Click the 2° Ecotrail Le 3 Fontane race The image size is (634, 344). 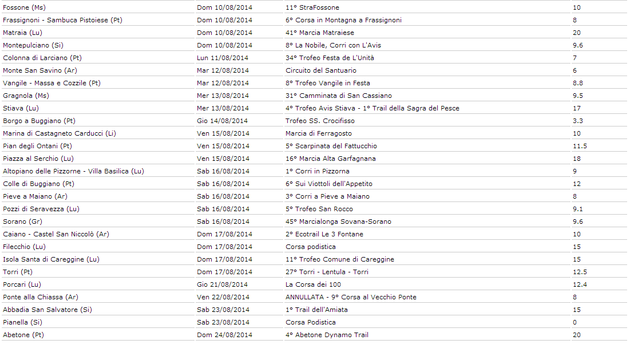[324, 234]
